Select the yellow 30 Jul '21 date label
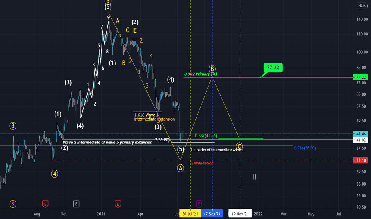The image size is (371, 219). coord(190,214)
